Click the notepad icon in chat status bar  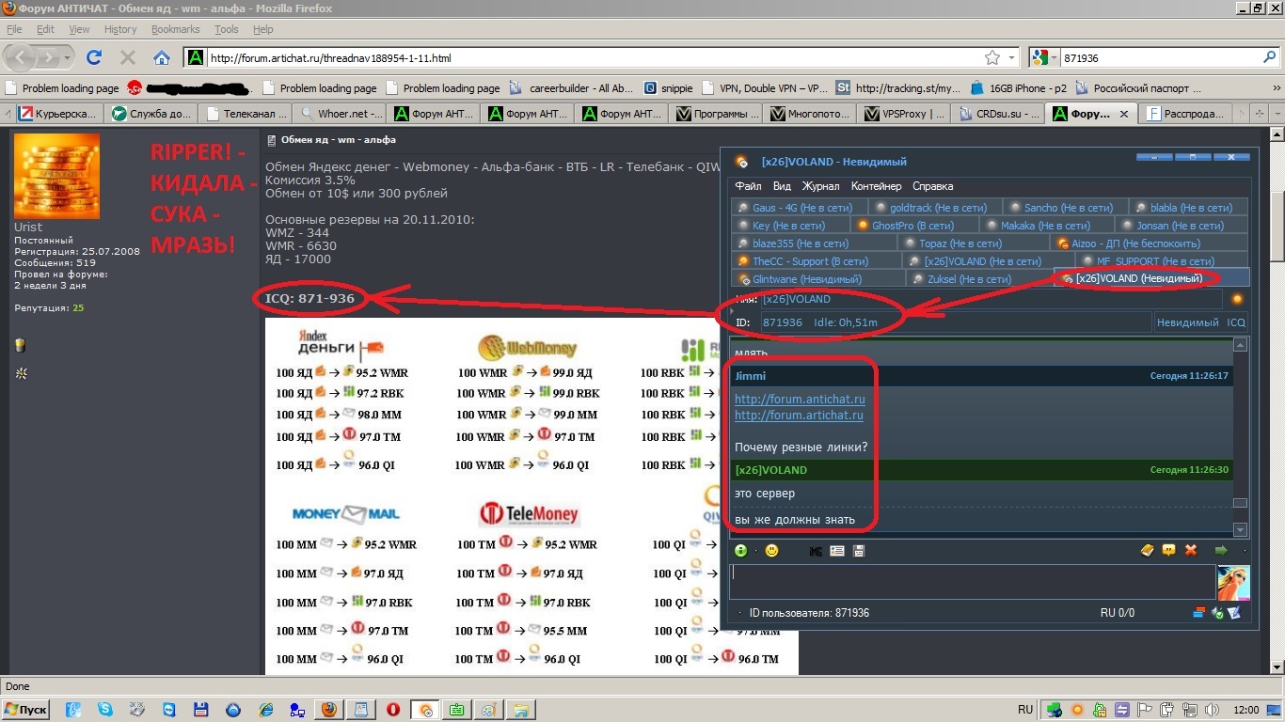click(x=1234, y=613)
